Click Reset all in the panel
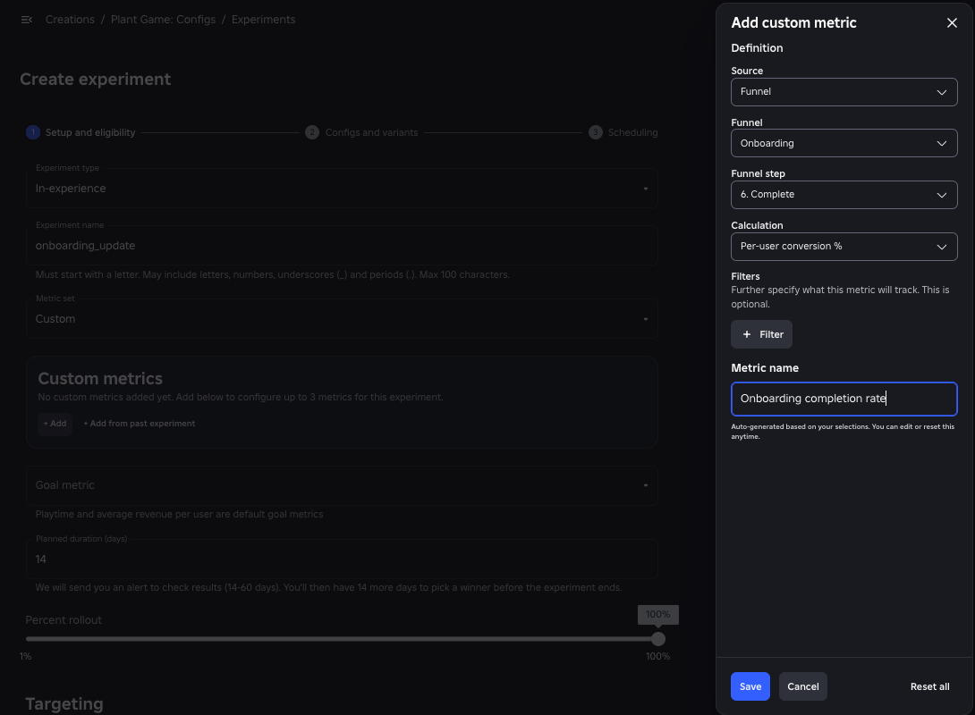The height and width of the screenshot is (715, 975). click(x=929, y=686)
